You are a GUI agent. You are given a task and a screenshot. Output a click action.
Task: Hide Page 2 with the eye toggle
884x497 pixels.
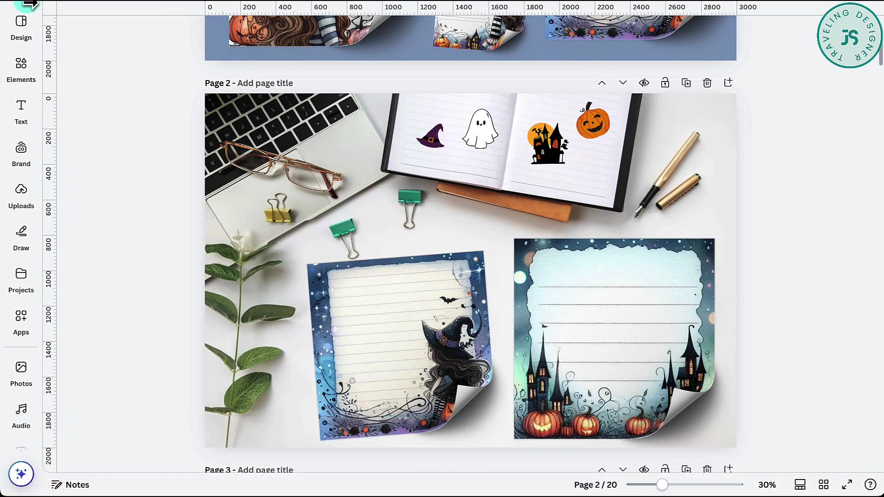644,82
